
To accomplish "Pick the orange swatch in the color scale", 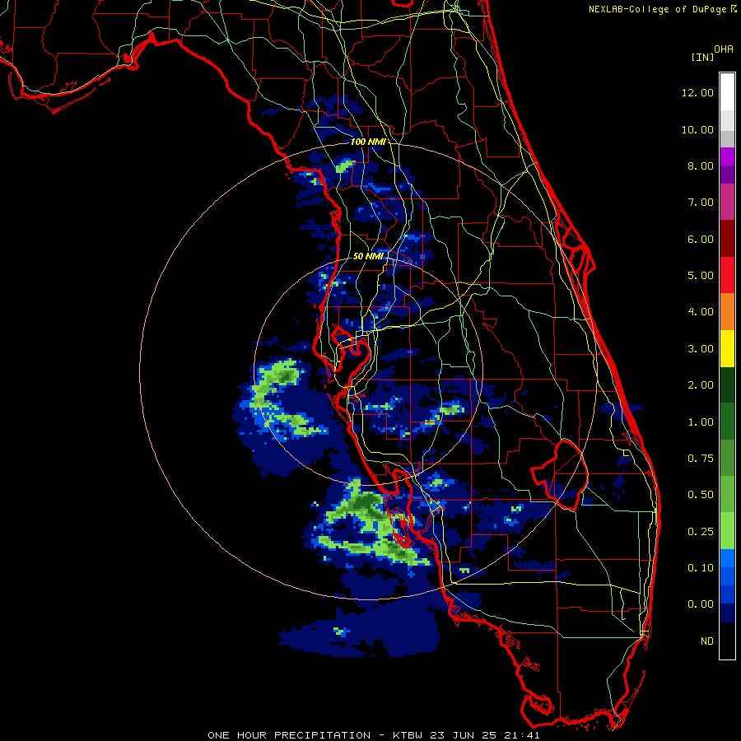I will (x=727, y=312).
